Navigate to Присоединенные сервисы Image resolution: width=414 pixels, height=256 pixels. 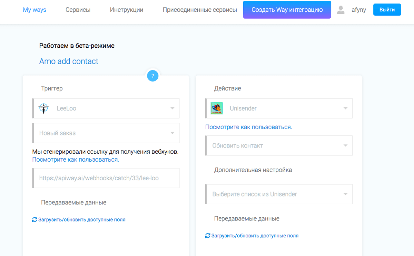[200, 10]
